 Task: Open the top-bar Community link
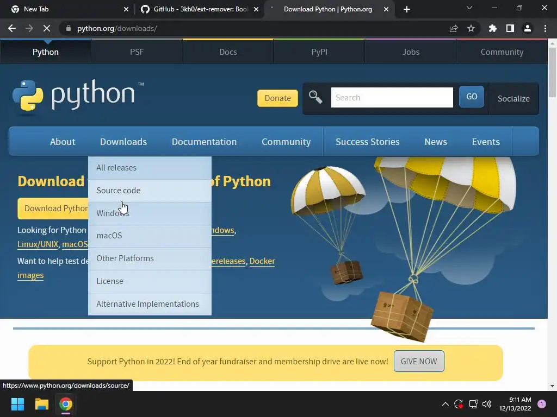click(x=502, y=52)
